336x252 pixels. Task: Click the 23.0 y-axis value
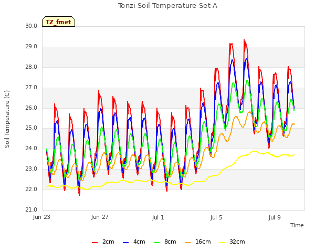(31, 169)
